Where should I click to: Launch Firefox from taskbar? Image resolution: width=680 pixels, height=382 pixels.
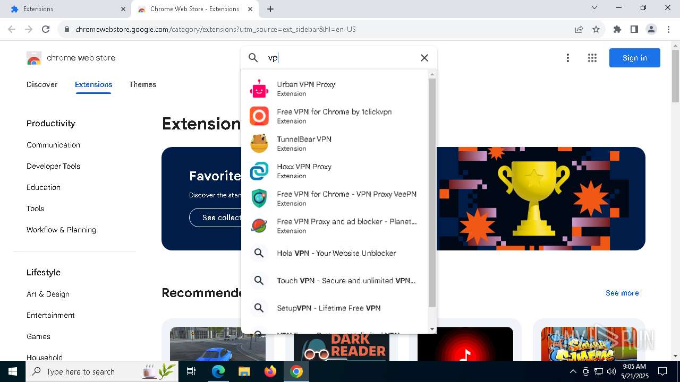pos(270,371)
